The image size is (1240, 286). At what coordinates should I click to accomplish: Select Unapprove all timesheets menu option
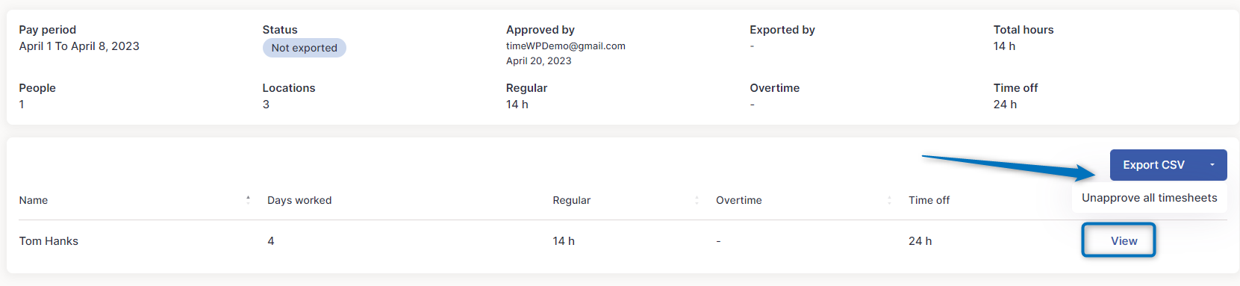pyautogui.click(x=1150, y=198)
